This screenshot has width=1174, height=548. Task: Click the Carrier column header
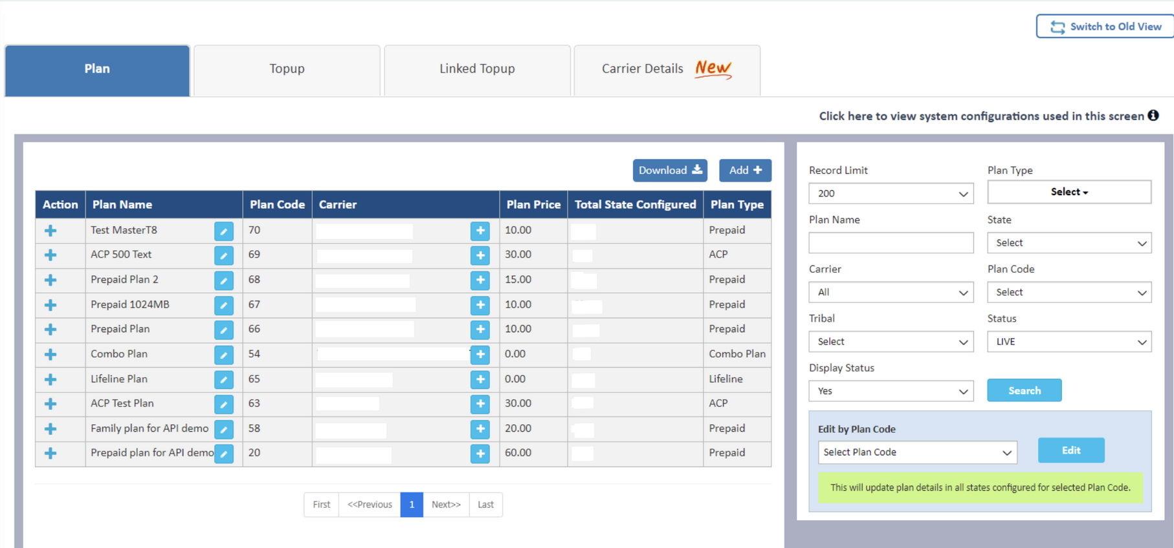(x=406, y=205)
